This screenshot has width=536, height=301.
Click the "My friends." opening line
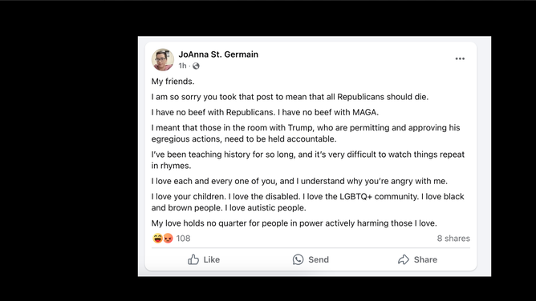click(x=173, y=82)
